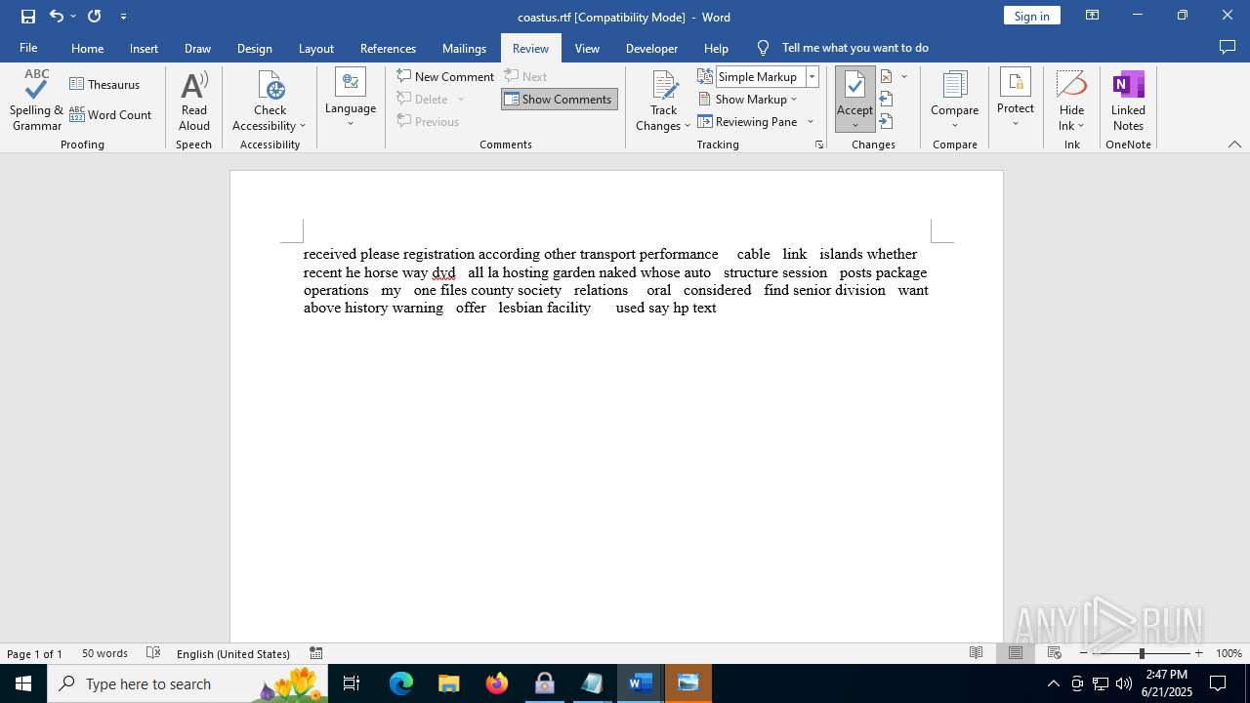This screenshot has width=1250, height=703.
Task: Expand Show Markup options
Action: click(x=748, y=99)
